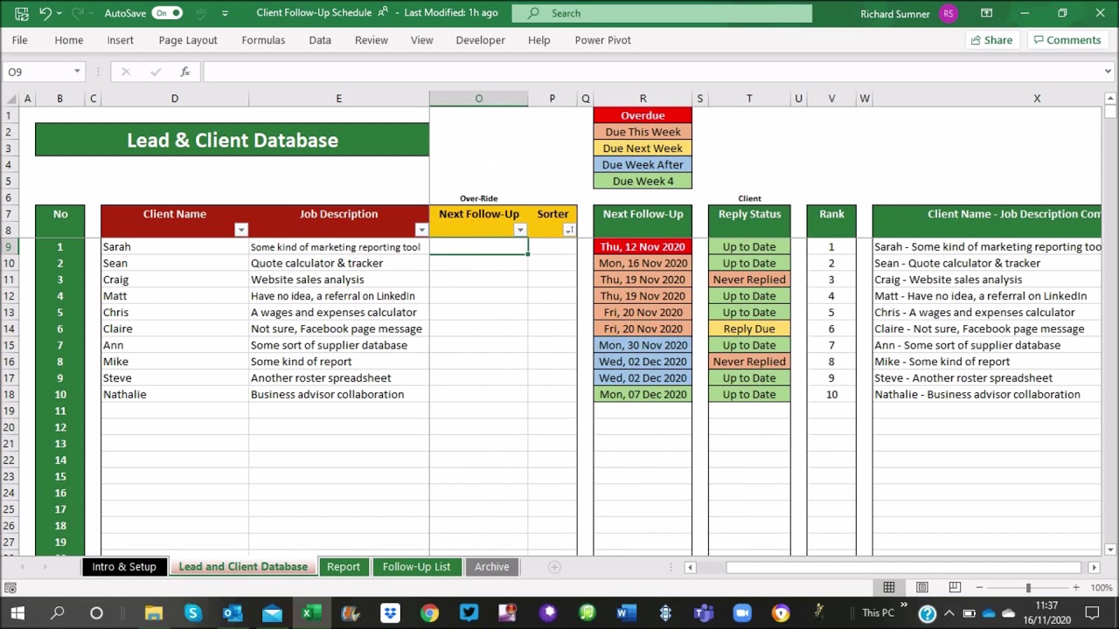This screenshot has width=1119, height=629.
Task: Click the Enter checkmark icon in formula bar
Action: [156, 72]
